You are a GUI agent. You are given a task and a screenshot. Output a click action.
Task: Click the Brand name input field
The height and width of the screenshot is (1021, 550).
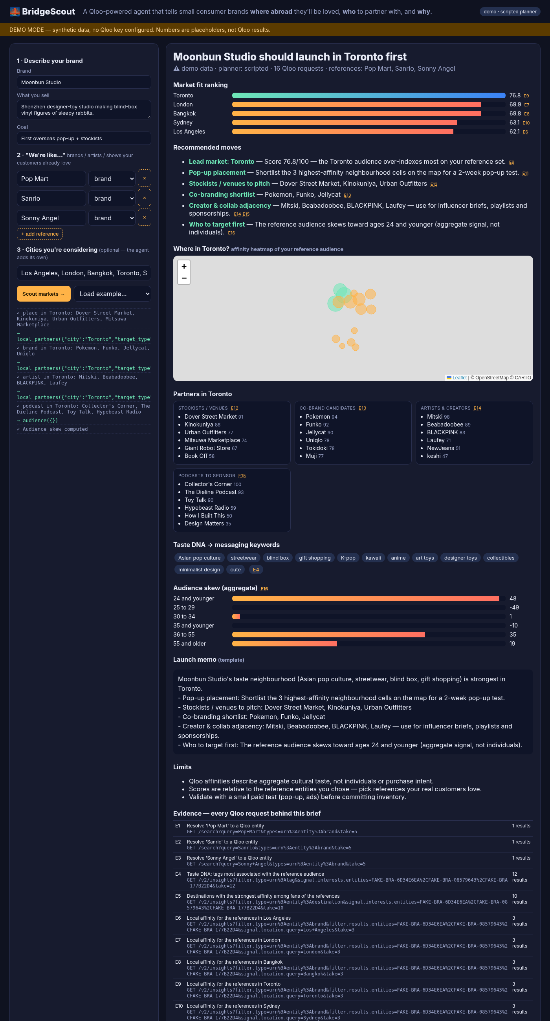tap(84, 82)
